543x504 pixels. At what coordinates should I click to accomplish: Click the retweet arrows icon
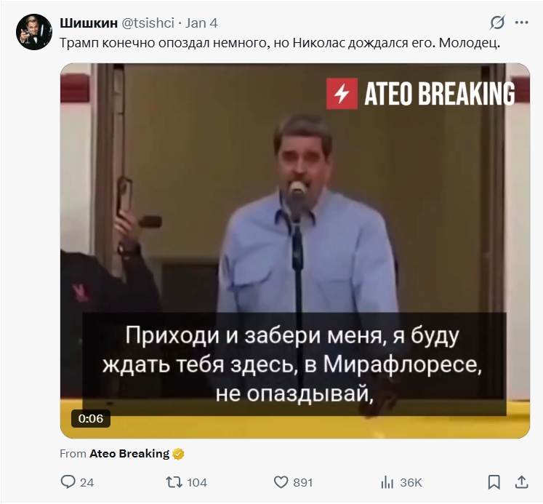click(x=174, y=482)
